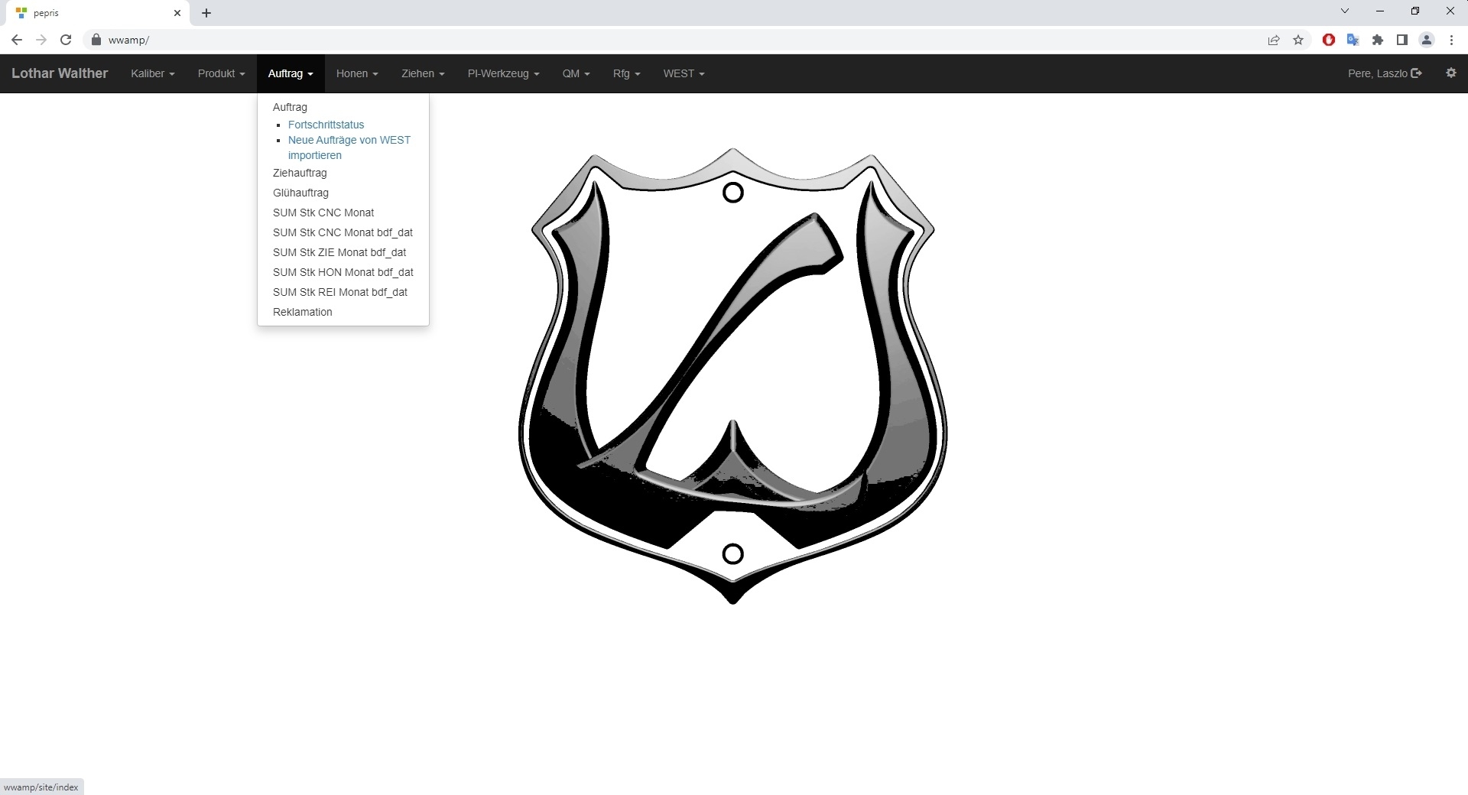Open the Extensions puzzle icon
The height and width of the screenshot is (795, 1468).
[x=1378, y=41]
